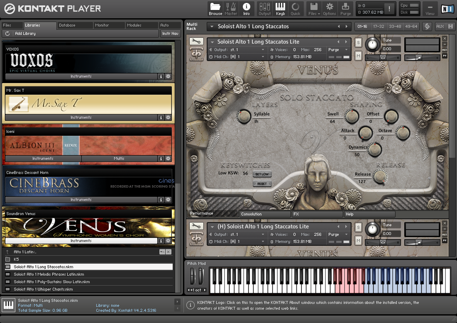Image resolution: width=457 pixels, height=323 pixels.
Task: Switch to the Modules tab
Action: coord(142,25)
